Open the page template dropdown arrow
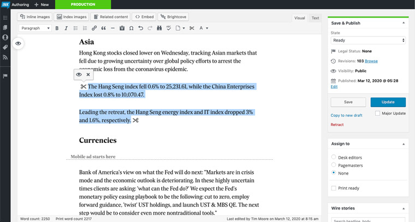The height and width of the screenshot is (222, 415). pos(183,28)
